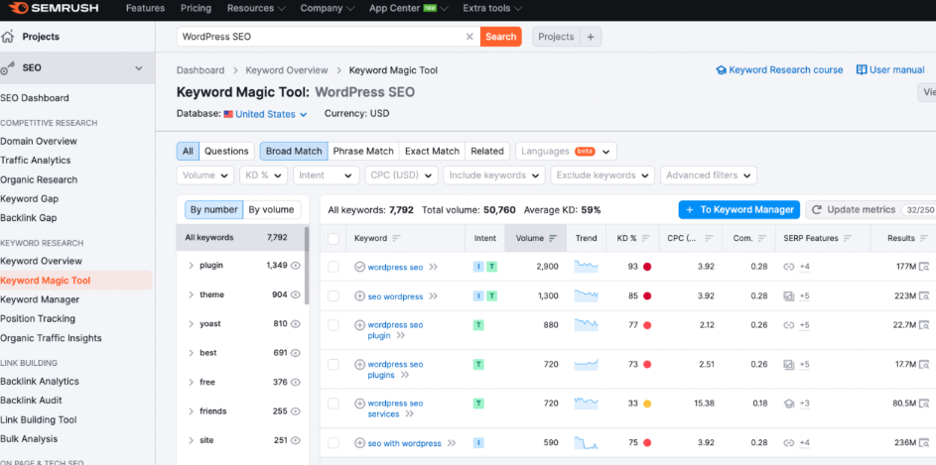
Task: Click the red KD indicator for wordpress seo
Action: pyautogui.click(x=647, y=267)
